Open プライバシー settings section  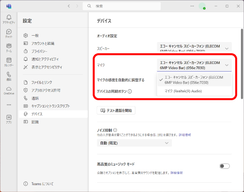[x=53, y=51]
